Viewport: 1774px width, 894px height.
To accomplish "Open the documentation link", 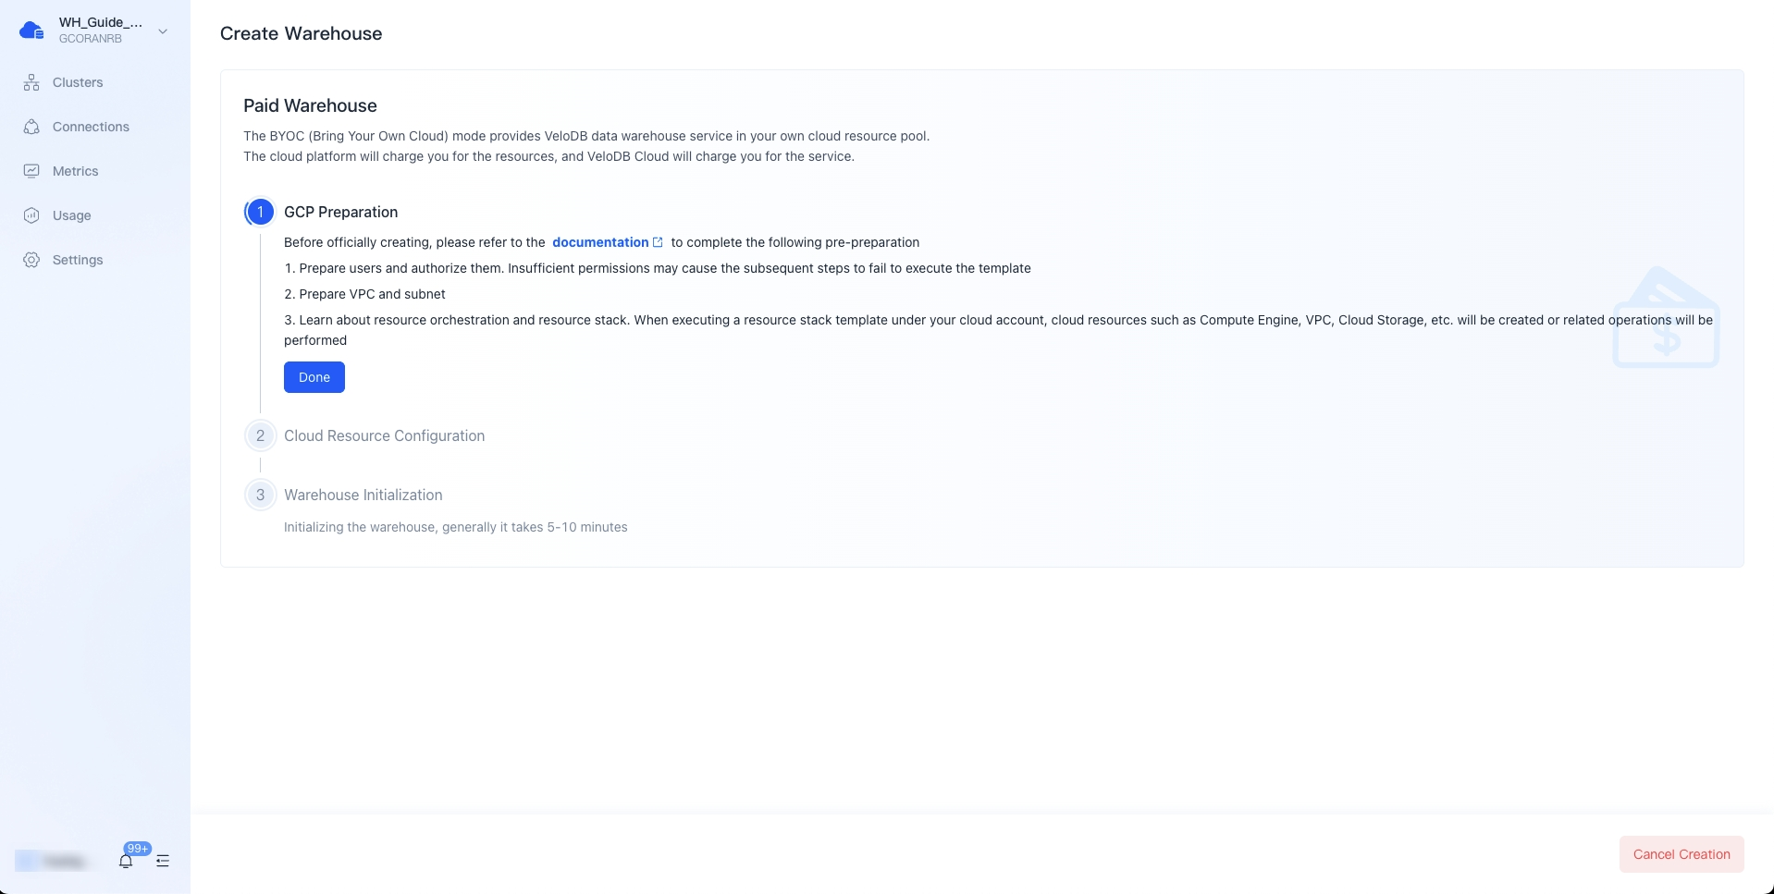I will (599, 242).
